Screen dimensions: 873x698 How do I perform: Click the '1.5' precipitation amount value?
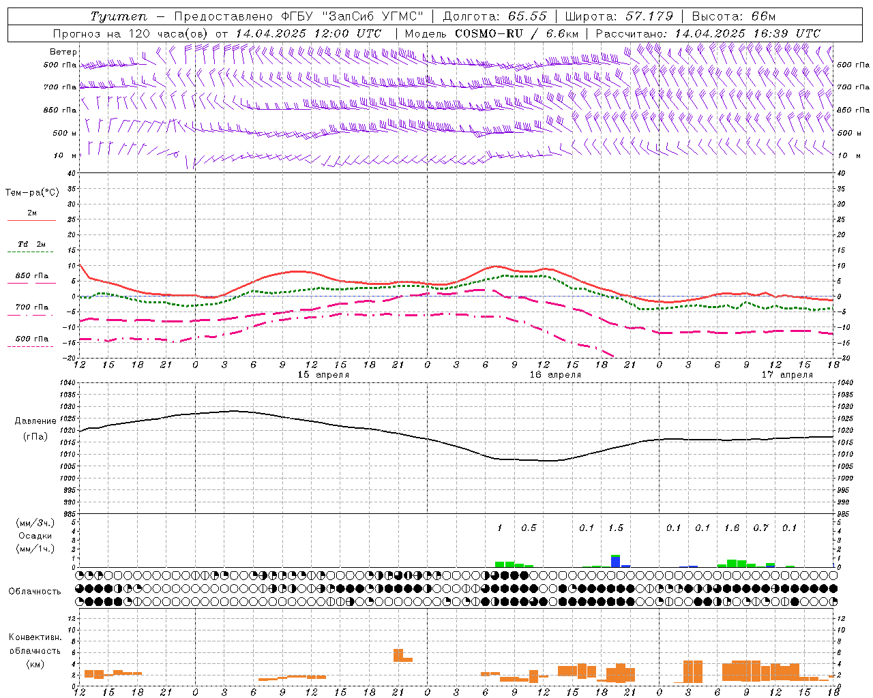click(616, 528)
